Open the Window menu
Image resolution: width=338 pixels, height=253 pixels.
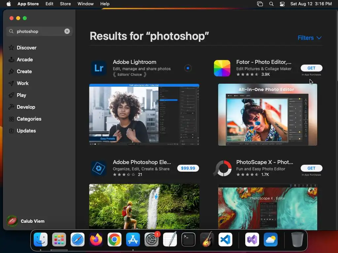click(85, 4)
